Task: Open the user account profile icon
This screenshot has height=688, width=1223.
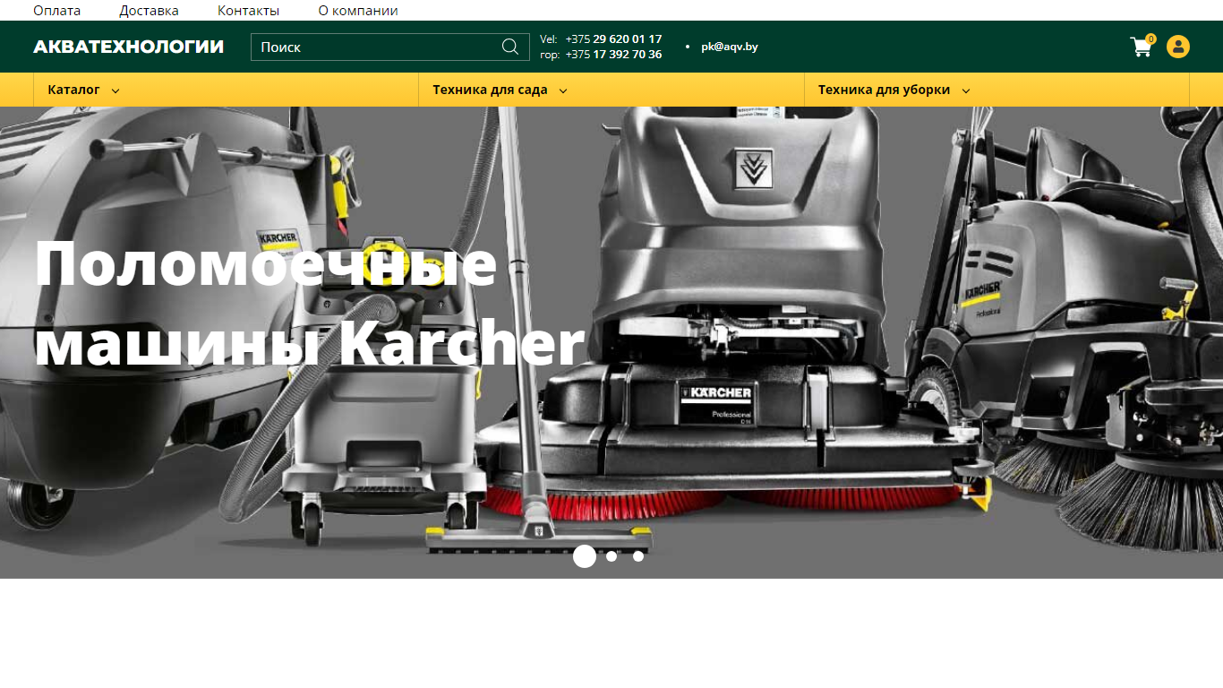Action: [x=1178, y=47]
